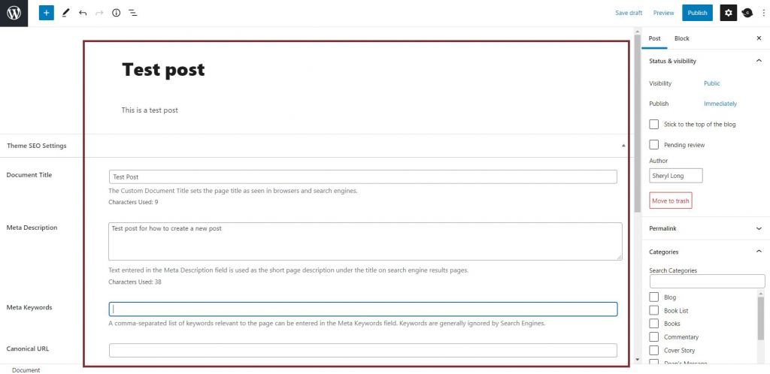The image size is (770, 374).
Task: Tick the Blog category checkbox
Action: pos(654,297)
